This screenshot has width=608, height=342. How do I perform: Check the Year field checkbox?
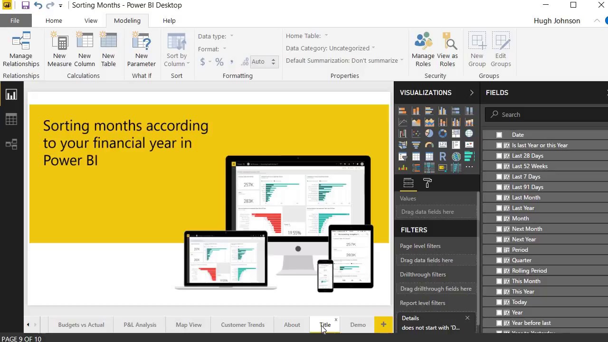click(499, 313)
